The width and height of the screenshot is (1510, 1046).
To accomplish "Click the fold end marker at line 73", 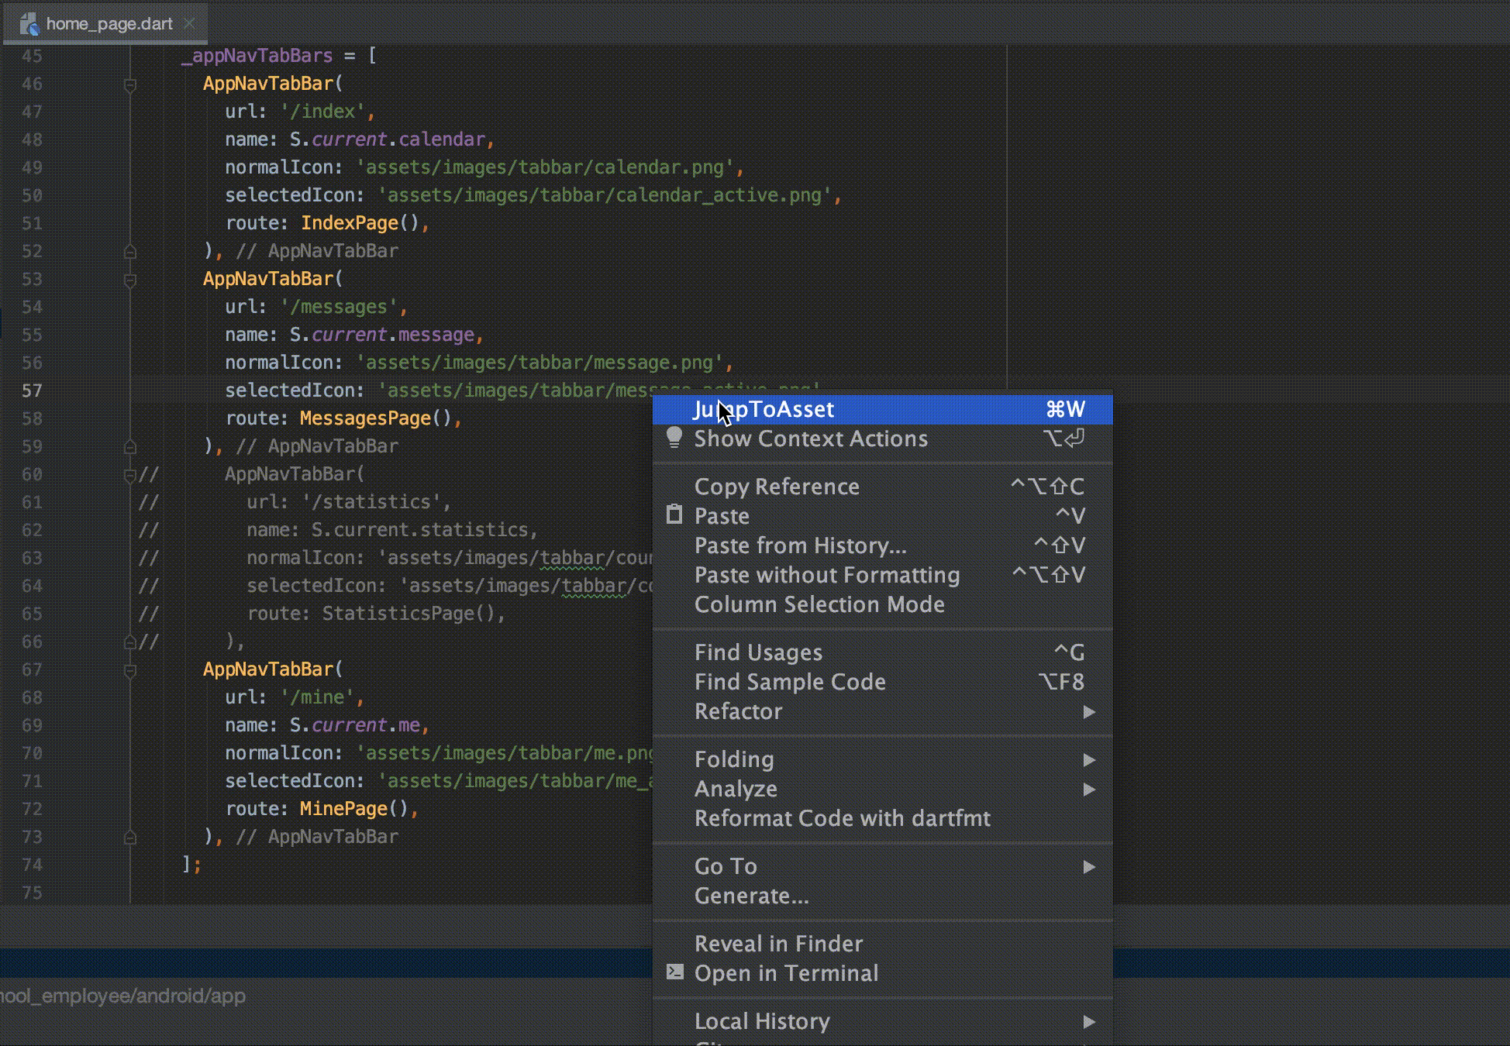I will (x=130, y=838).
